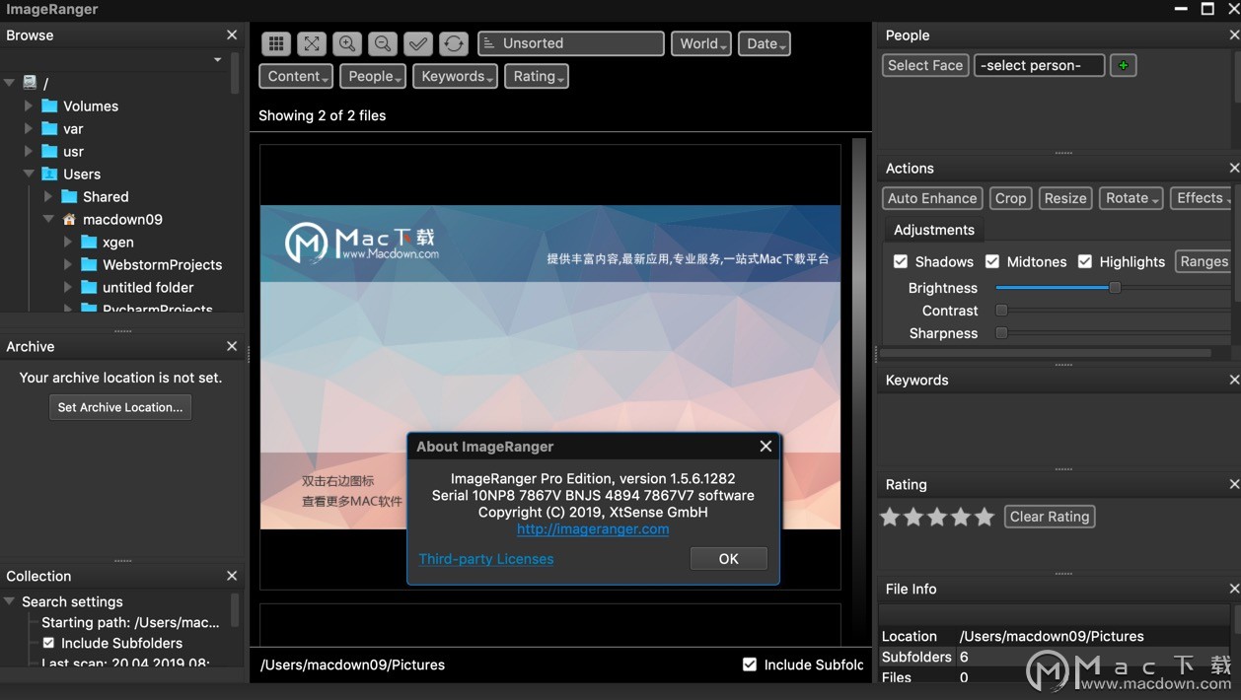Close the About ImageRanger dialog with X
The height and width of the screenshot is (700, 1241).
click(766, 447)
